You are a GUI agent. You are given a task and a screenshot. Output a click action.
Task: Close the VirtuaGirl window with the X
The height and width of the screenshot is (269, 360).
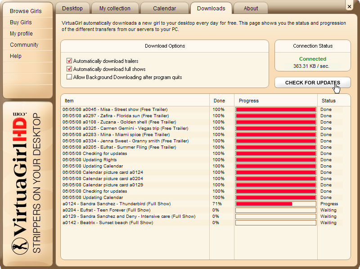(349, 6)
